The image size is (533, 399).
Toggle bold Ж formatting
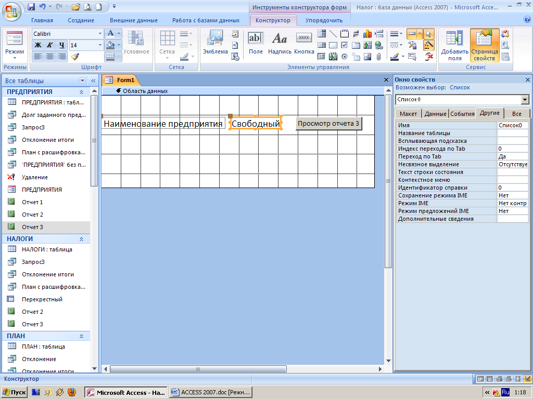pyautogui.click(x=38, y=45)
